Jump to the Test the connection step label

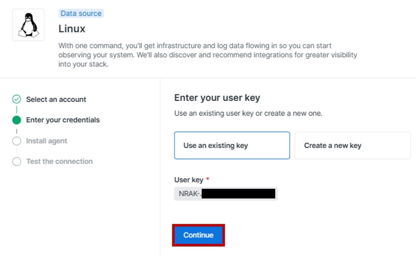tap(59, 161)
